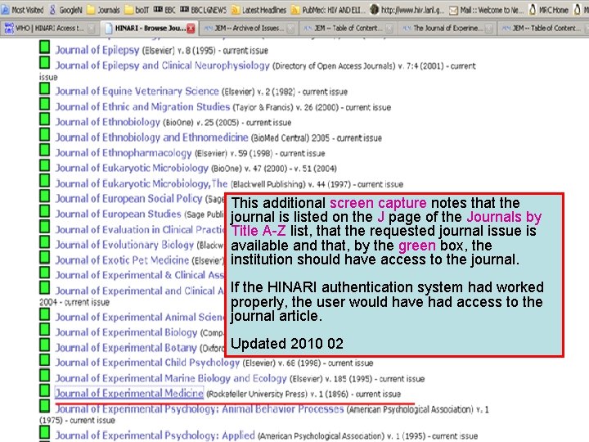The width and height of the screenshot is (589, 442).
Task: Open Journal of Experimental Marine Biology and Ecology
Action: [171, 378]
